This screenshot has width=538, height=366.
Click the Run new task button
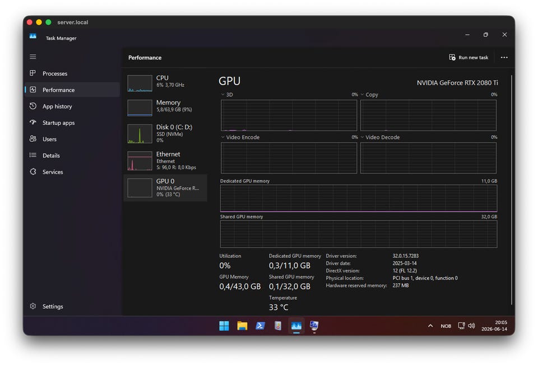click(469, 57)
